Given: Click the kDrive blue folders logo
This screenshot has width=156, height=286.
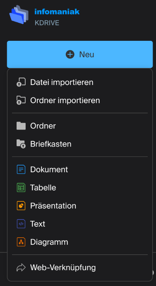Looking at the screenshot, I should coord(19,15).
